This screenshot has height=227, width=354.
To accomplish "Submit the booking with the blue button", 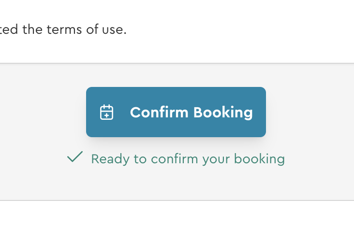I will 176,112.
